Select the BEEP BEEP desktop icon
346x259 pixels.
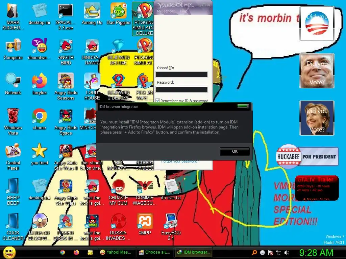tap(13, 192)
